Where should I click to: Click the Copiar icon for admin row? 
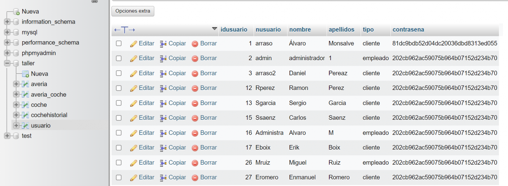click(x=163, y=59)
